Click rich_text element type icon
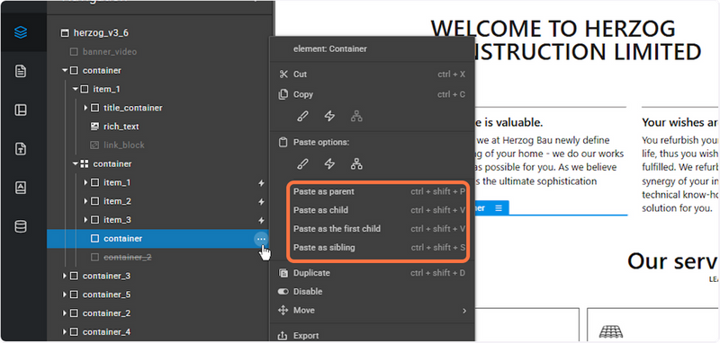Screen dimensions: 720x343 (x=95, y=127)
